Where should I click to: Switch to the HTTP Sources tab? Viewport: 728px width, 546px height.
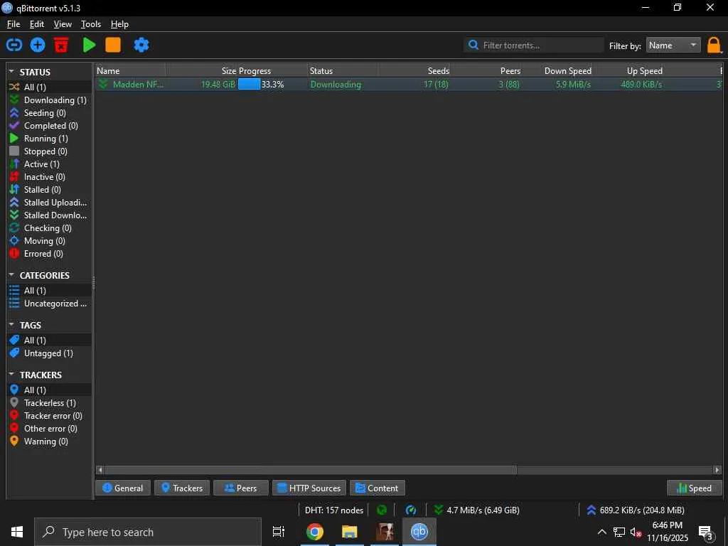[x=309, y=488]
